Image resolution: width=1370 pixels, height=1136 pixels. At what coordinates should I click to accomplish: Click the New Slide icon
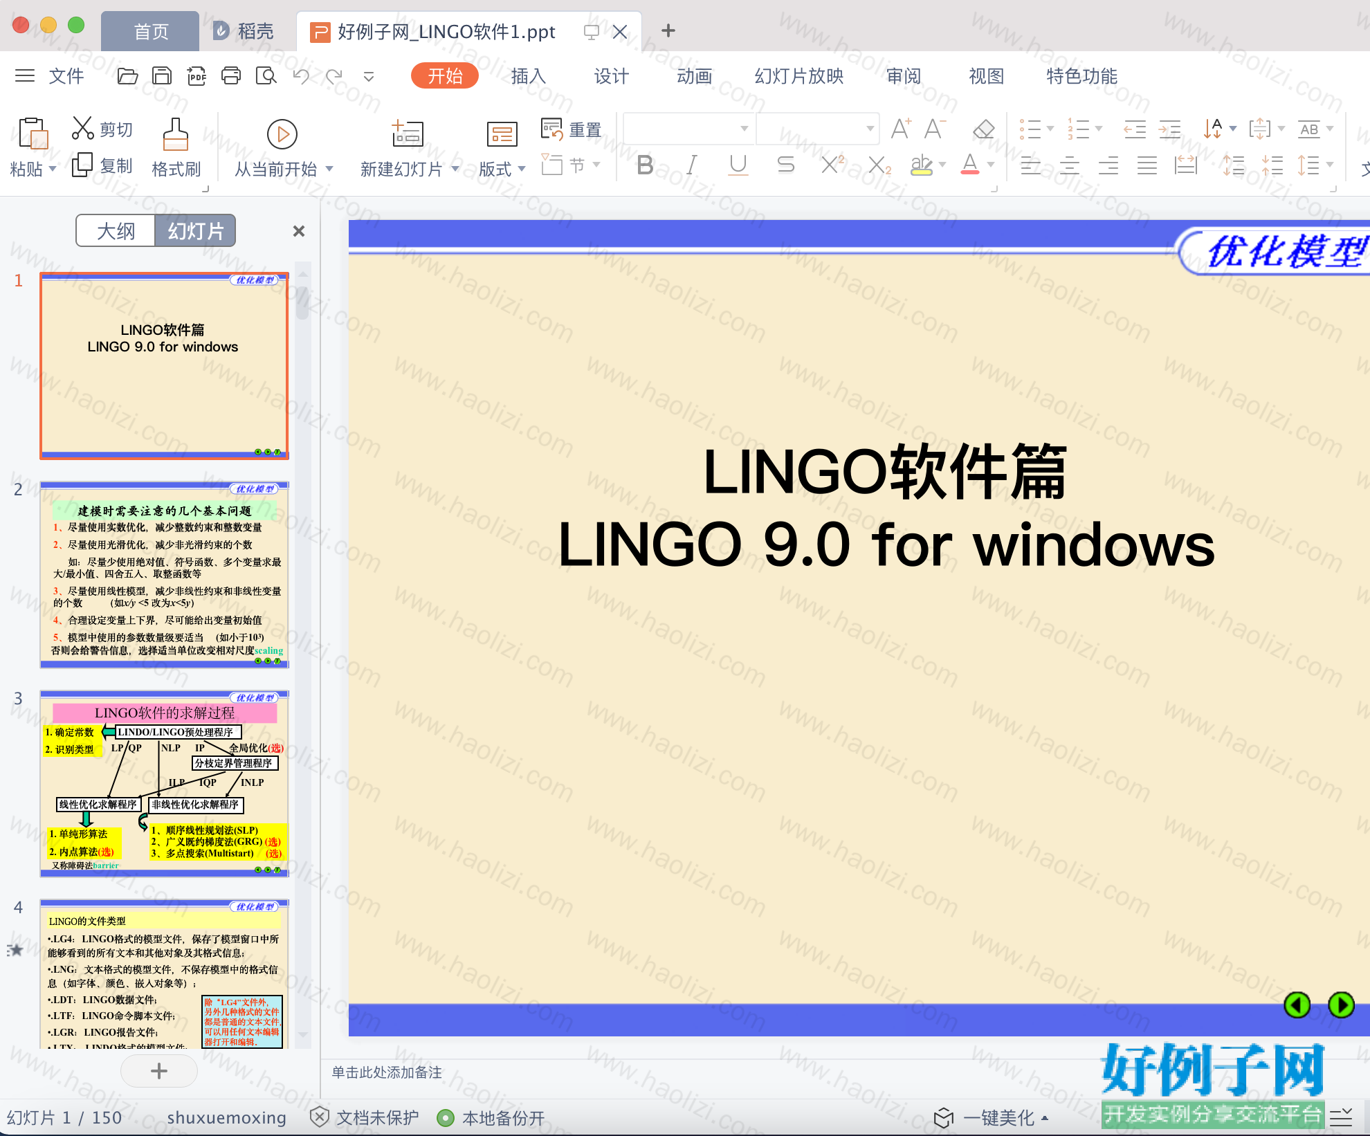coord(407,133)
